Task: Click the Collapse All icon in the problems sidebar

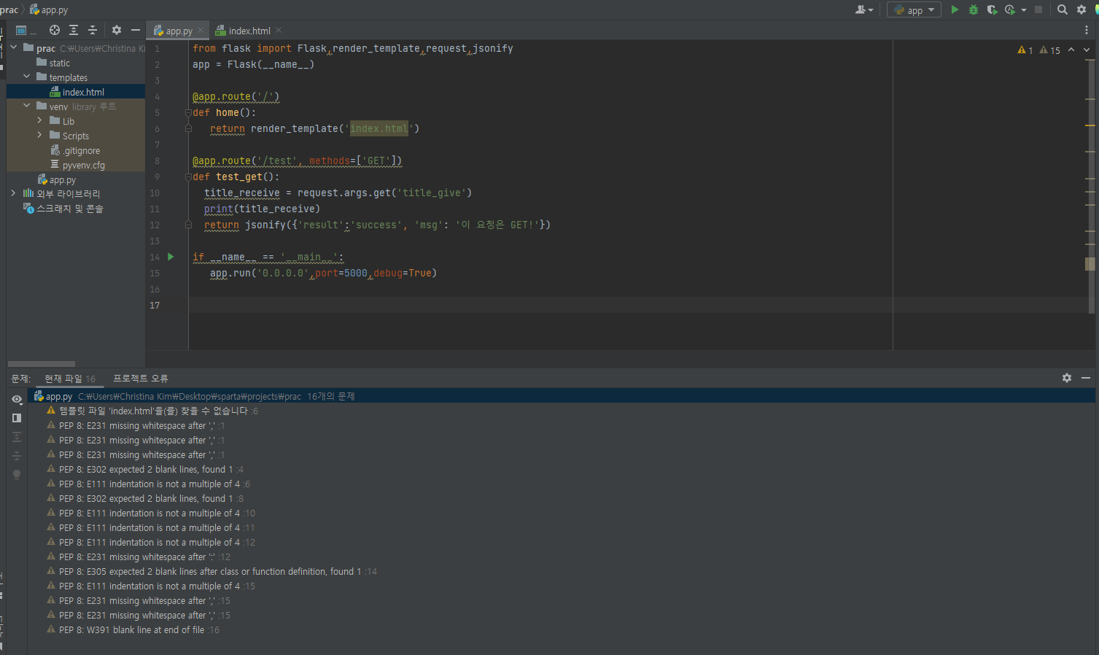Action: [x=17, y=456]
